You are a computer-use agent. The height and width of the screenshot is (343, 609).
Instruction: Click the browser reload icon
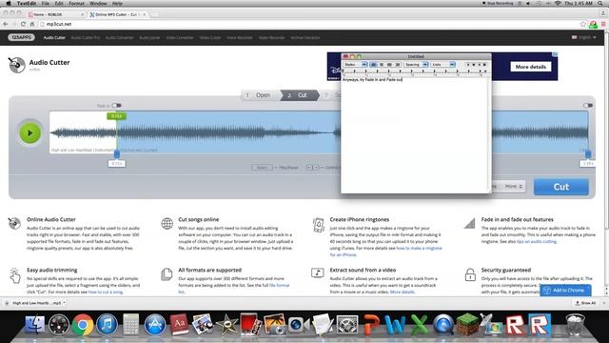[x=23, y=24]
